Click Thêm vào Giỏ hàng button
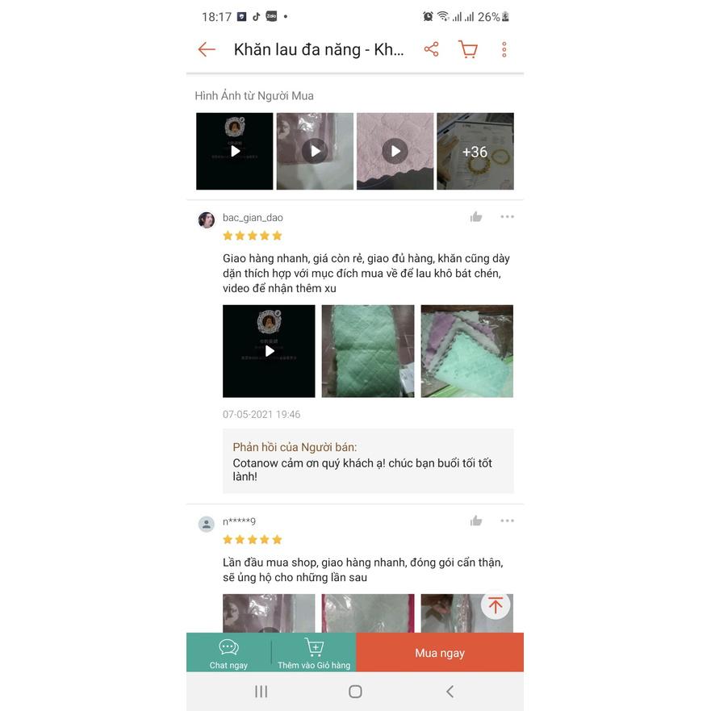 [314, 653]
